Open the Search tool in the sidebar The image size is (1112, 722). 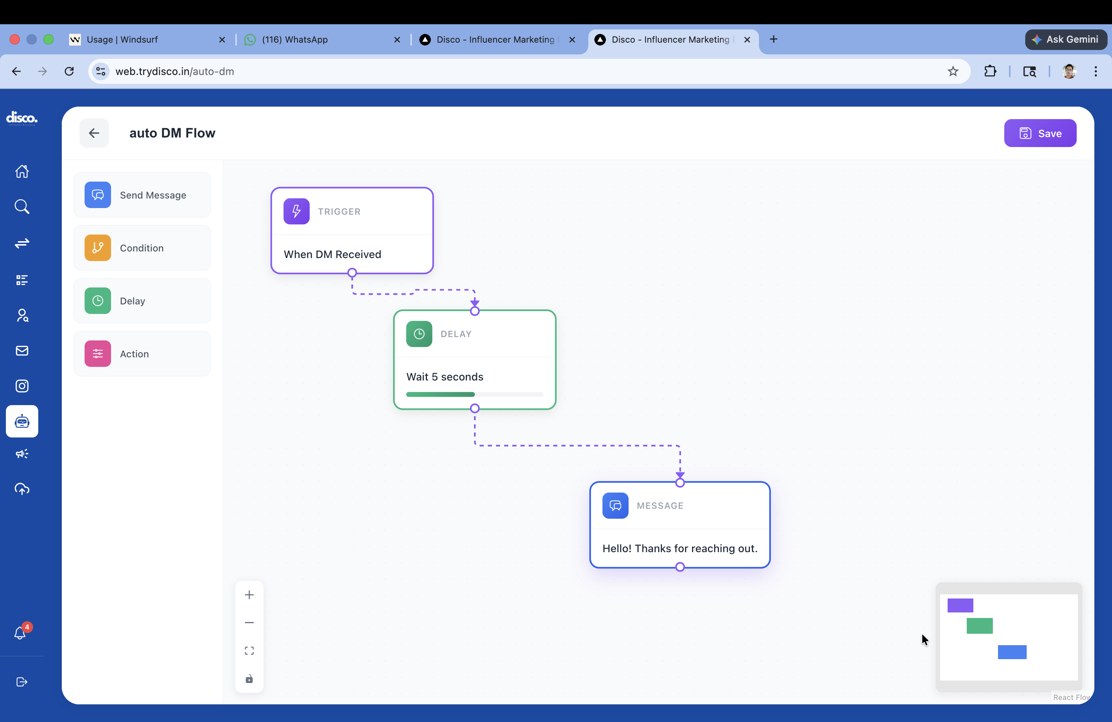21,207
